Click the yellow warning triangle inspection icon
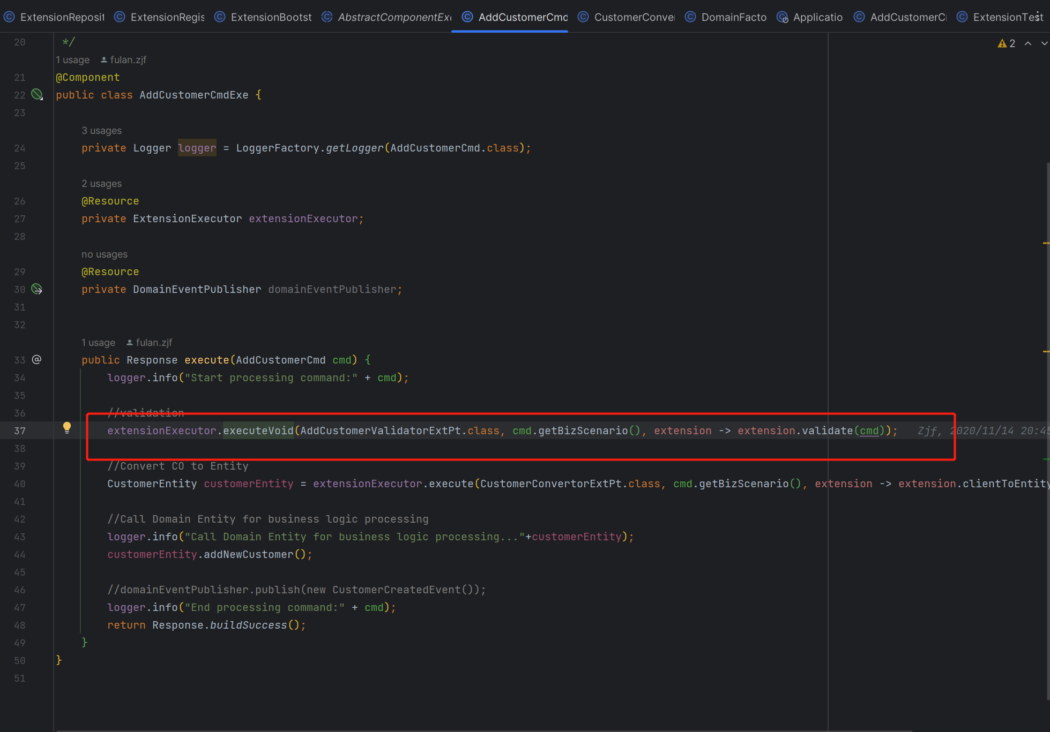Image resolution: width=1050 pixels, height=732 pixels. 1002,43
